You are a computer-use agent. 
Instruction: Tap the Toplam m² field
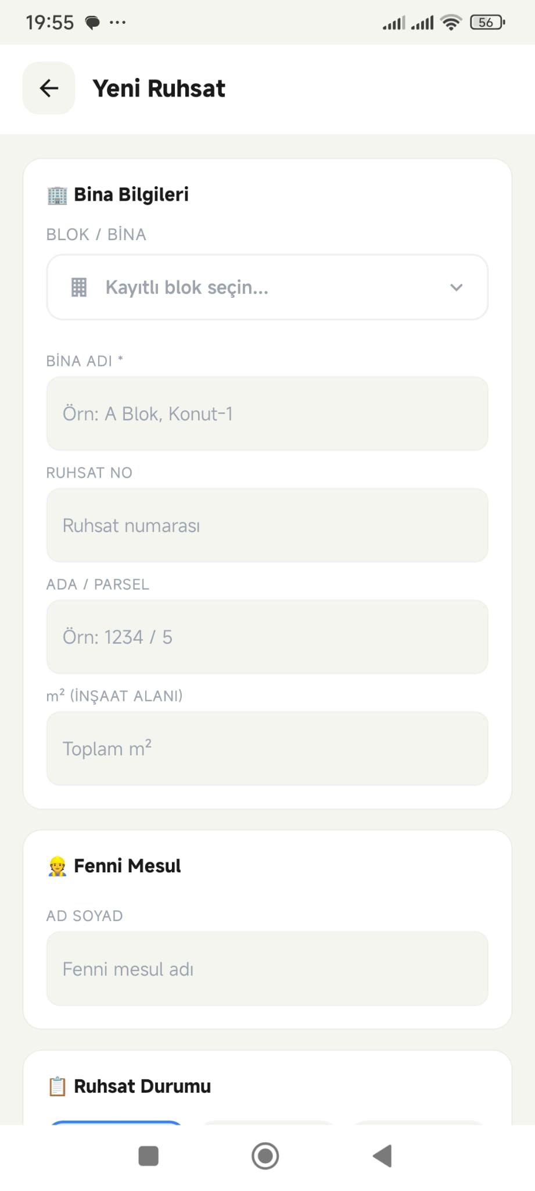tap(267, 748)
